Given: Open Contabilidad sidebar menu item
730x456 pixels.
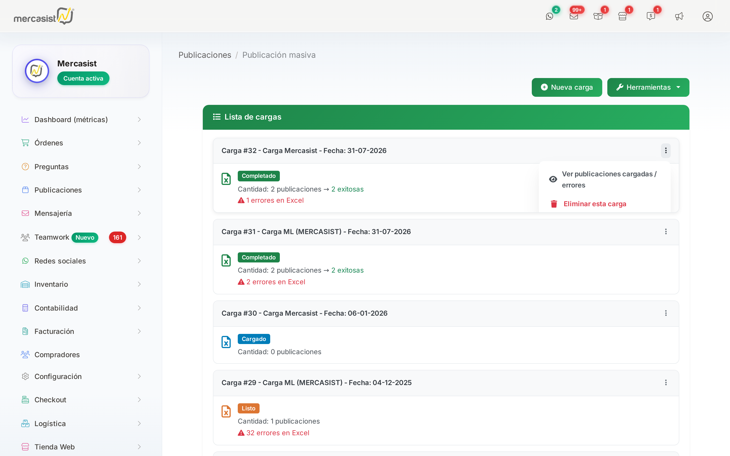Looking at the screenshot, I should [x=81, y=308].
